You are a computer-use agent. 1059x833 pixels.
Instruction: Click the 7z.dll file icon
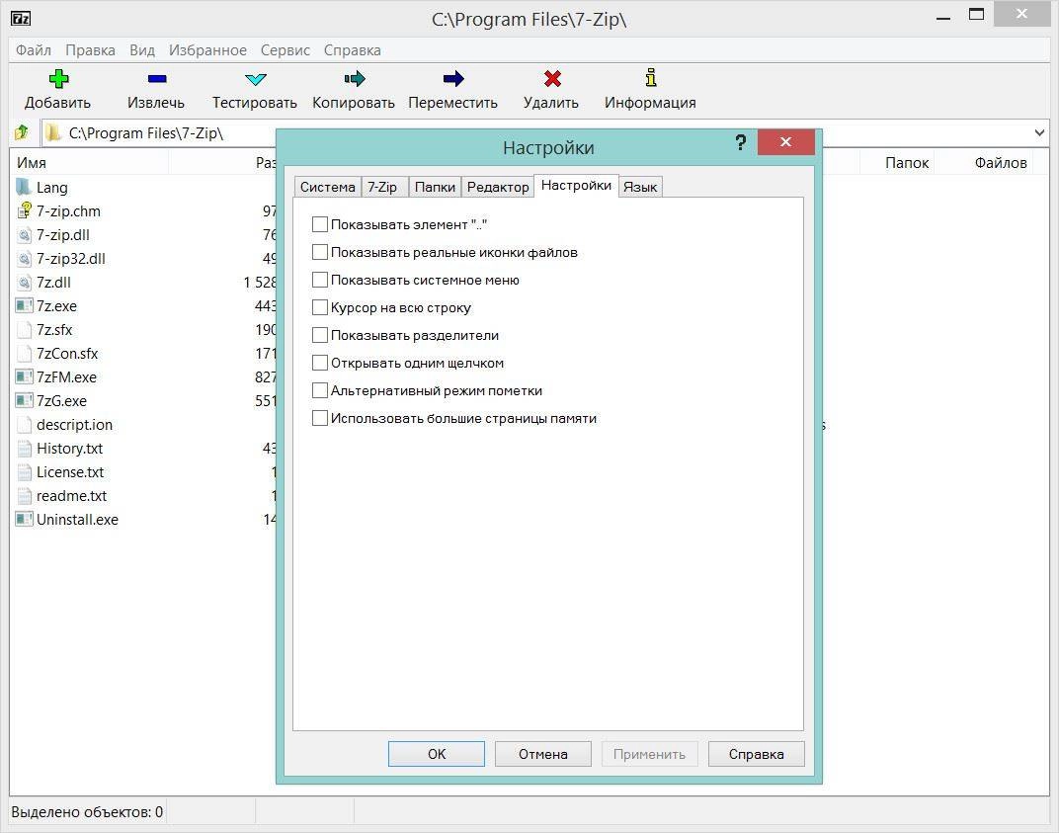pyautogui.click(x=24, y=282)
